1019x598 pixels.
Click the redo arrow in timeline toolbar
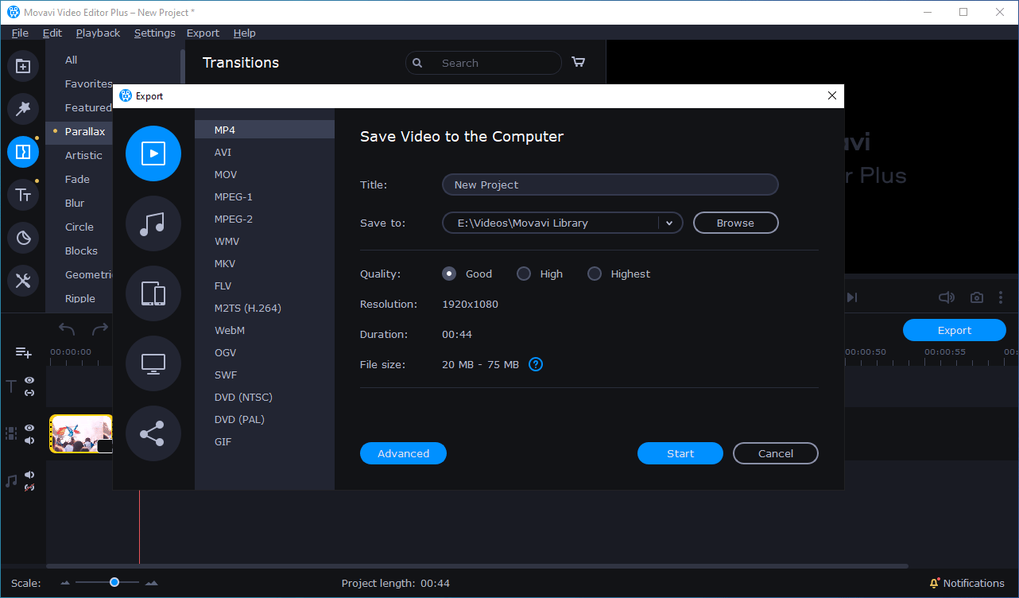click(100, 329)
